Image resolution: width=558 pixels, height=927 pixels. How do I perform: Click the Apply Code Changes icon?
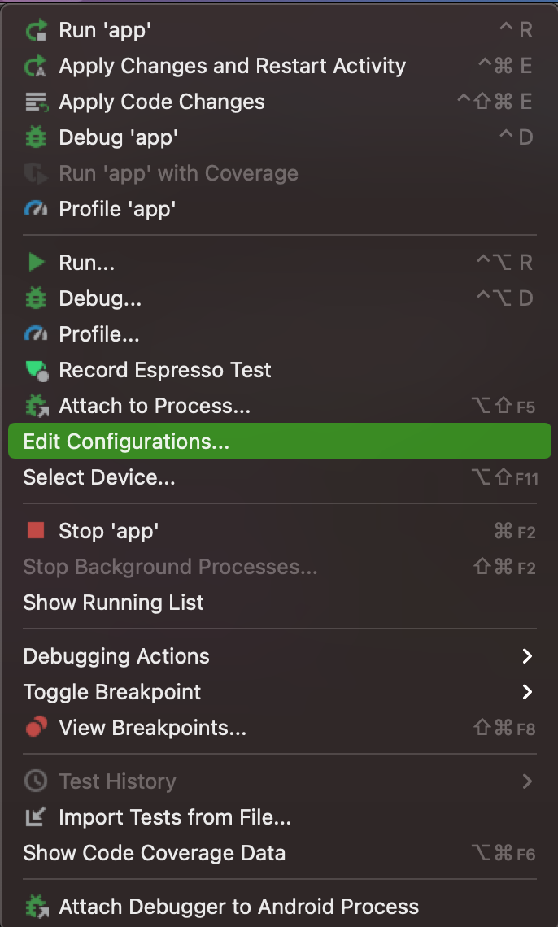click(36, 102)
